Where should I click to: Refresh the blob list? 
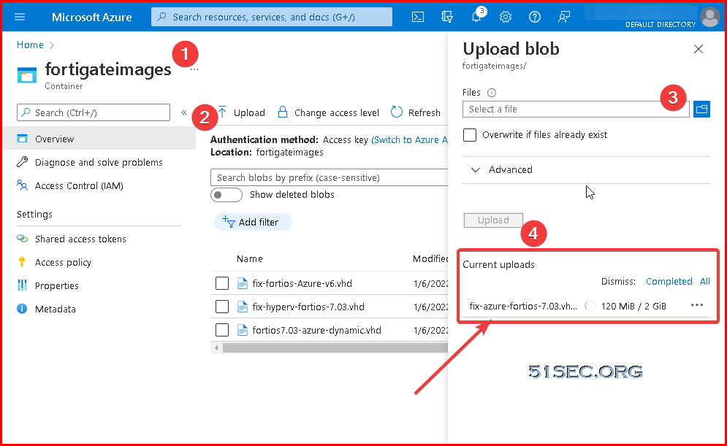pyautogui.click(x=416, y=112)
